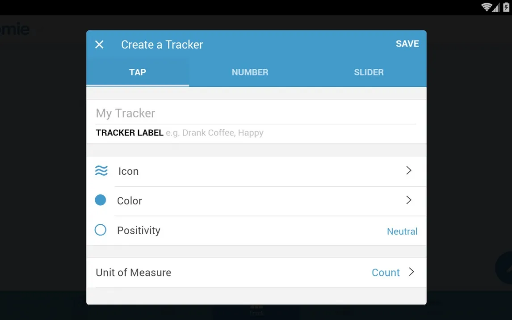Switch to the NUMBER tab
512x320 pixels.
pos(250,72)
